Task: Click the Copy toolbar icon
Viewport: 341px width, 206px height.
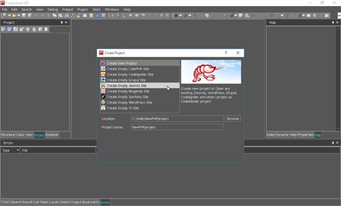Action: tap(55, 16)
